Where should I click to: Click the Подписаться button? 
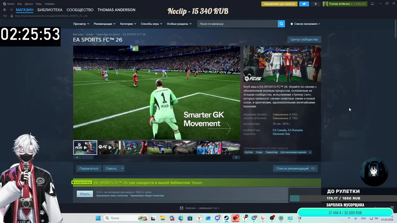click(x=89, y=168)
